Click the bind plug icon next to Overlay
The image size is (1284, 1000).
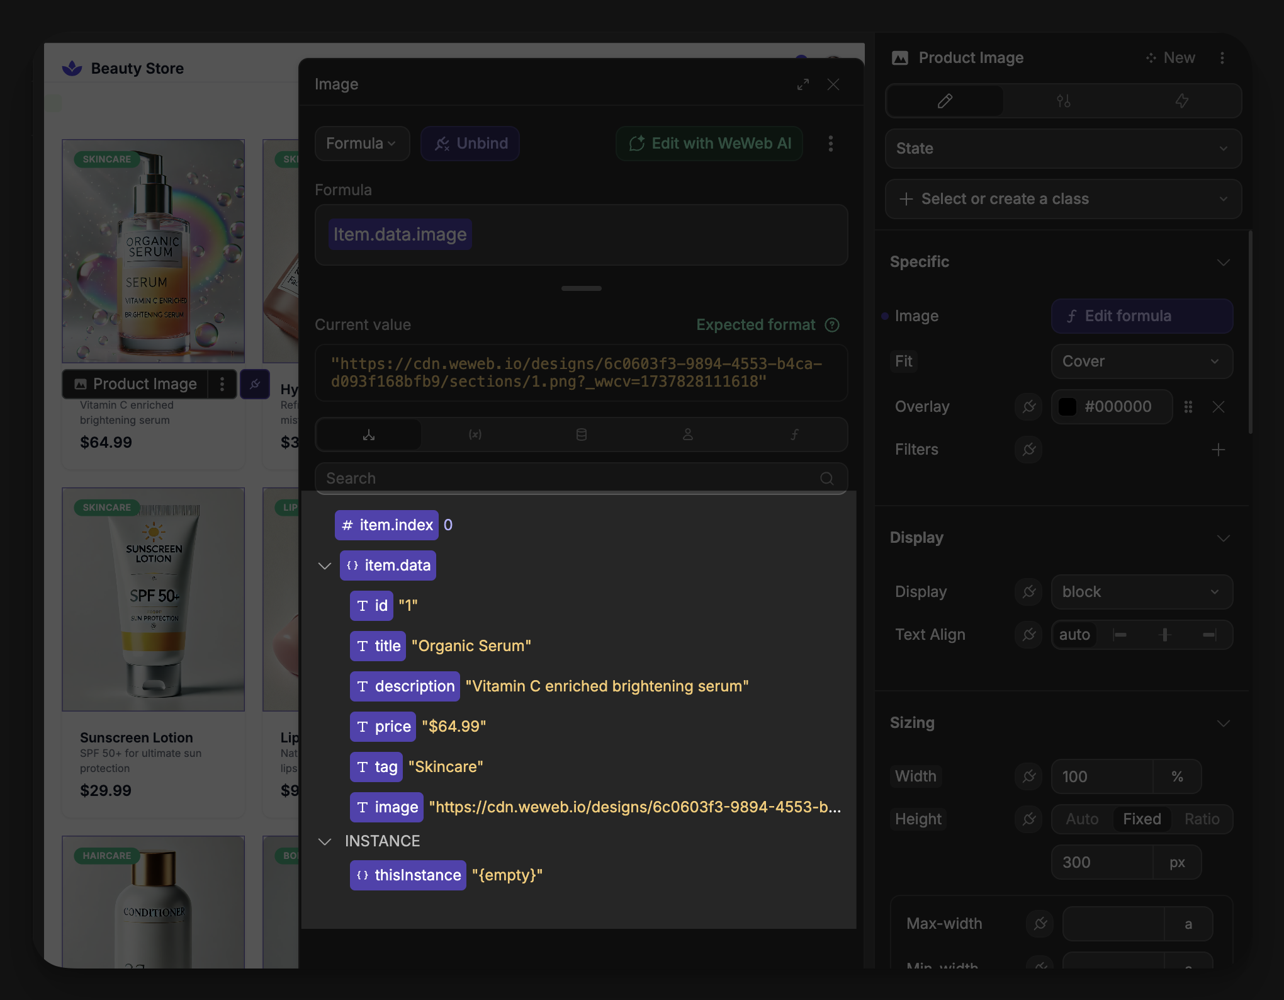[1028, 407]
